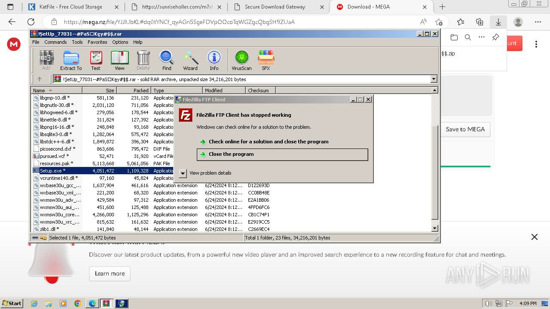The image size is (550, 309).
Task: Sort WinRAR list by Name column header
Action: 56,91
